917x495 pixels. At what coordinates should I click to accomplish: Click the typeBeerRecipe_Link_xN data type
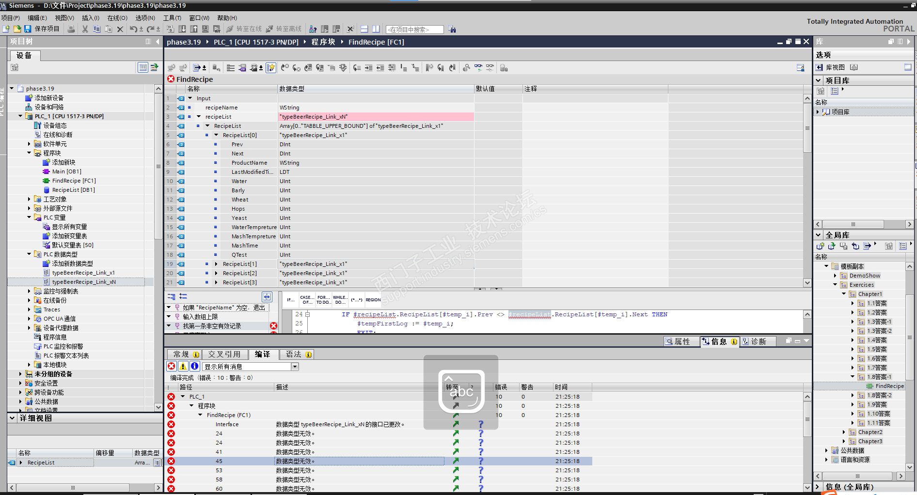84,282
